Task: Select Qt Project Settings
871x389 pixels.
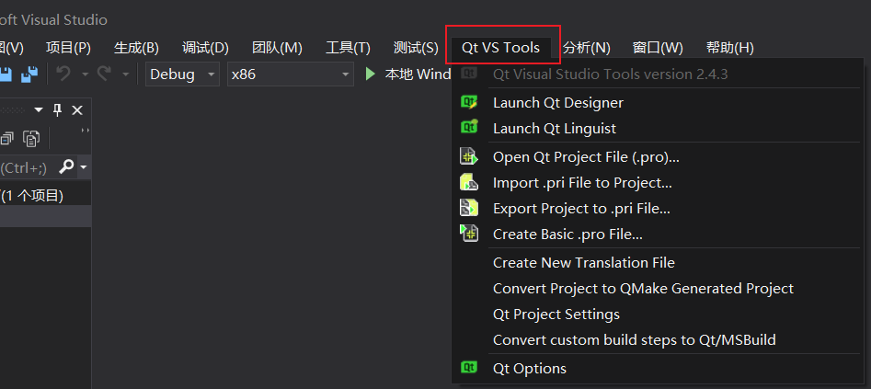Action: pyautogui.click(x=556, y=314)
